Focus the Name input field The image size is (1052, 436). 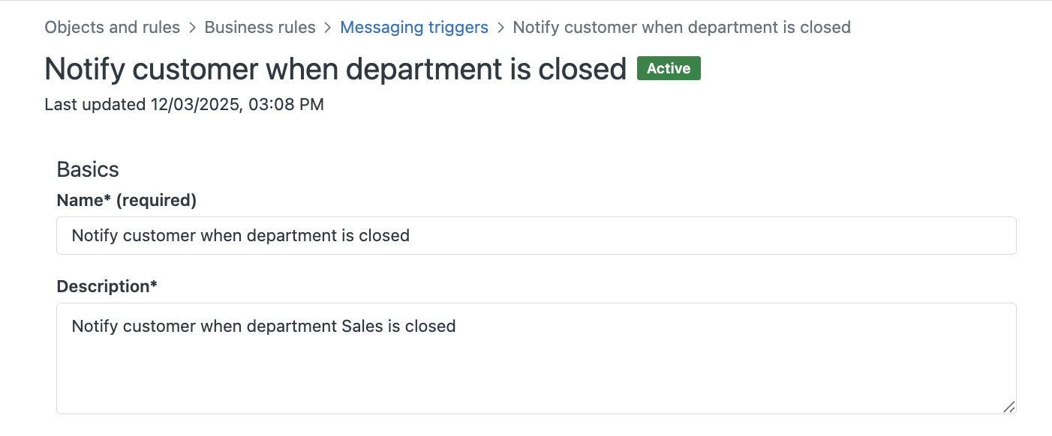[537, 235]
